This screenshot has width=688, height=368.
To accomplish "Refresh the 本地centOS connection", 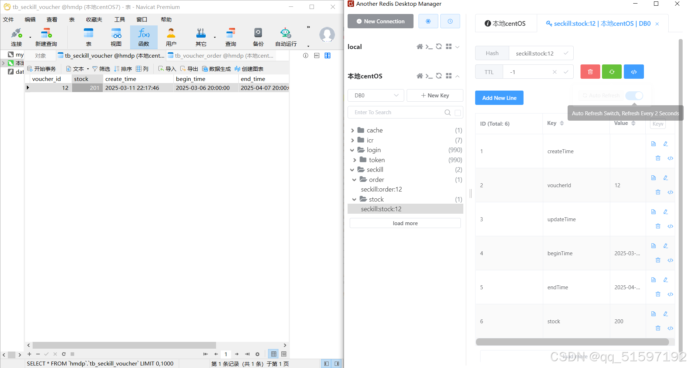I will coord(439,76).
